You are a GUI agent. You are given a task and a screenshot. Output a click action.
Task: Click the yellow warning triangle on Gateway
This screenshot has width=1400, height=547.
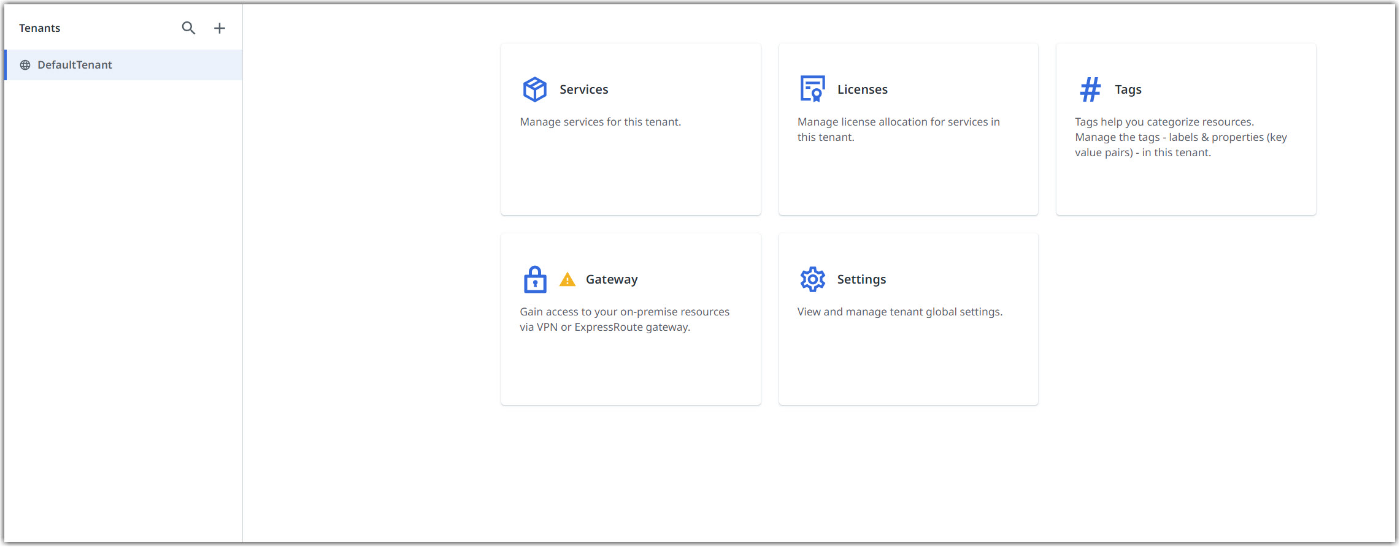click(567, 280)
